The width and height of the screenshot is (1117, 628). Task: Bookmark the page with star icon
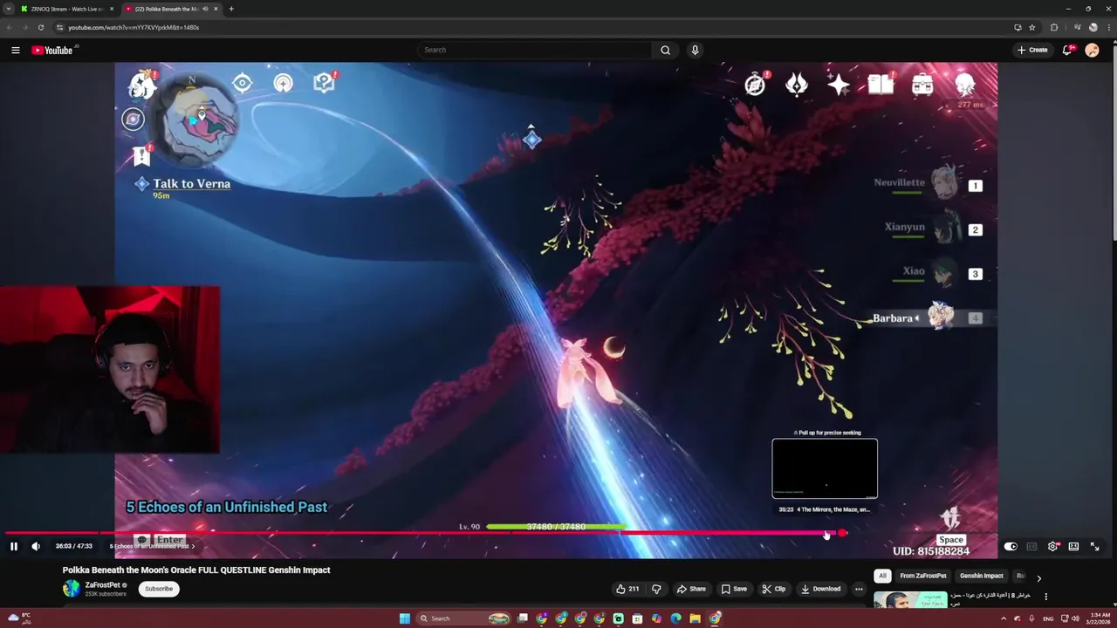pyautogui.click(x=1032, y=27)
